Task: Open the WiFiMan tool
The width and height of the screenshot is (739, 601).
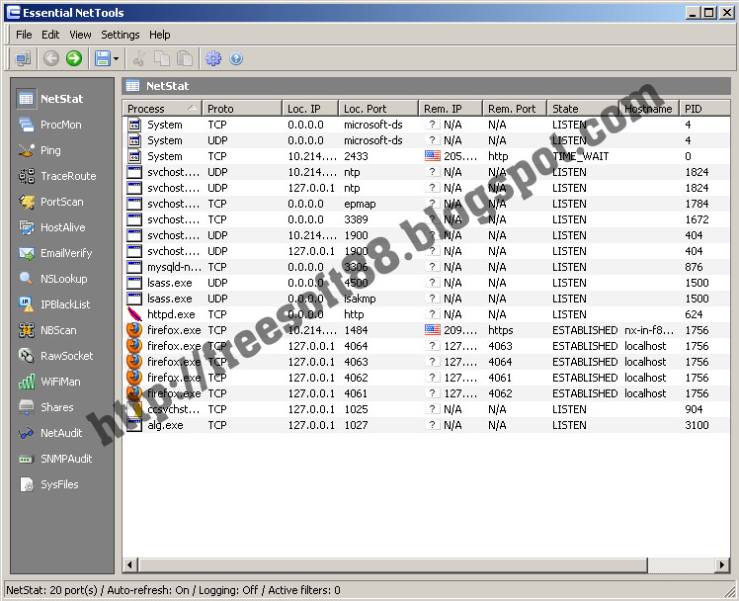Action: tap(49, 382)
